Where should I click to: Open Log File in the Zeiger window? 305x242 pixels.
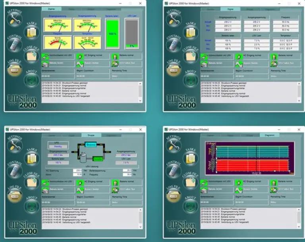coord(14,69)
